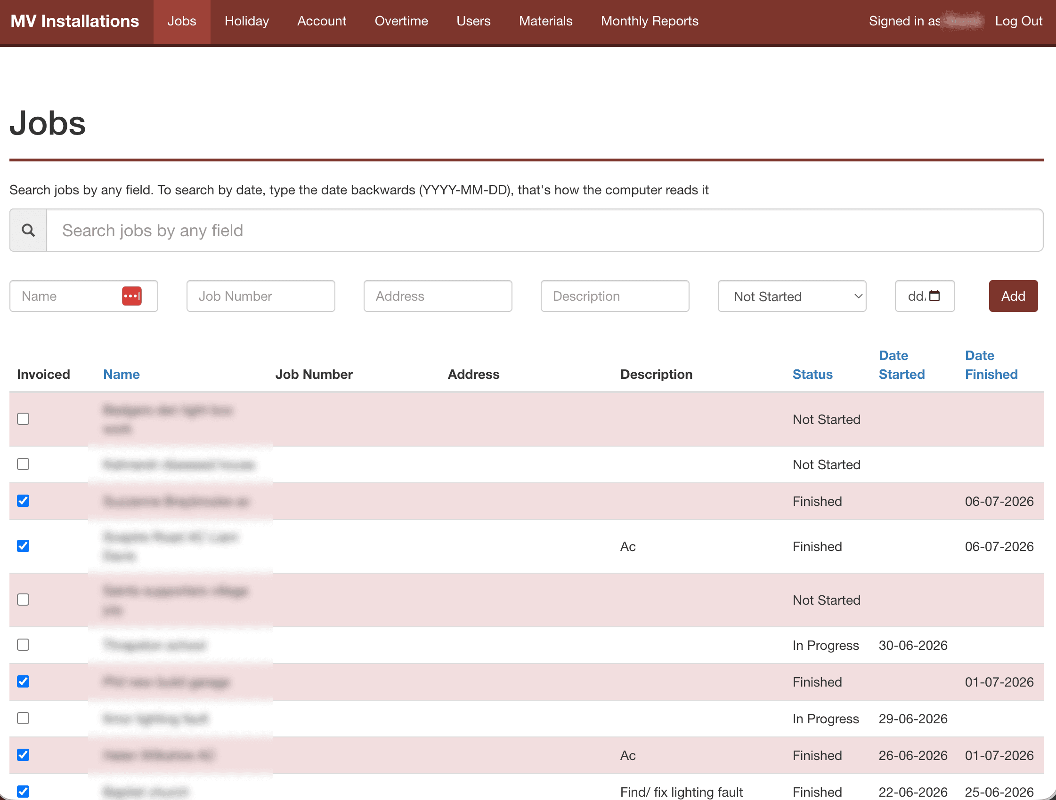This screenshot has height=800, width=1056.
Task: Sort table by Name column
Action: tap(121, 375)
